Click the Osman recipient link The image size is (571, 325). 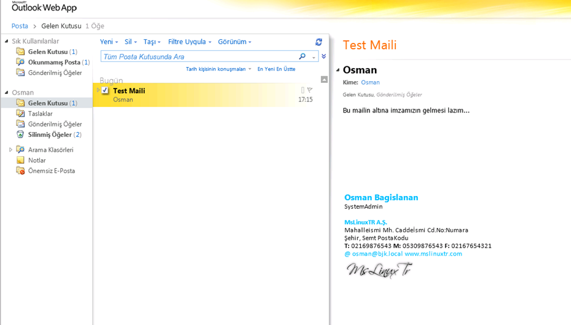click(371, 82)
